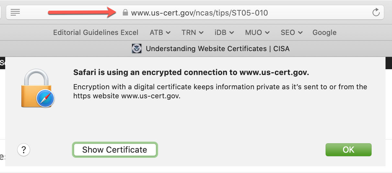The width and height of the screenshot is (392, 173).
Task: Click the encryption description paragraph text
Action: [220, 91]
